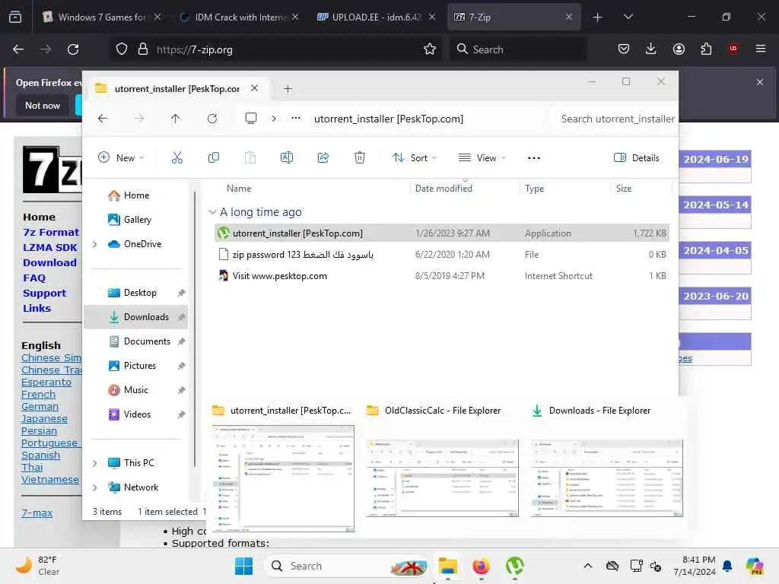The height and width of the screenshot is (584, 779).
Task: Click the Windows Start button
Action: 243,566
